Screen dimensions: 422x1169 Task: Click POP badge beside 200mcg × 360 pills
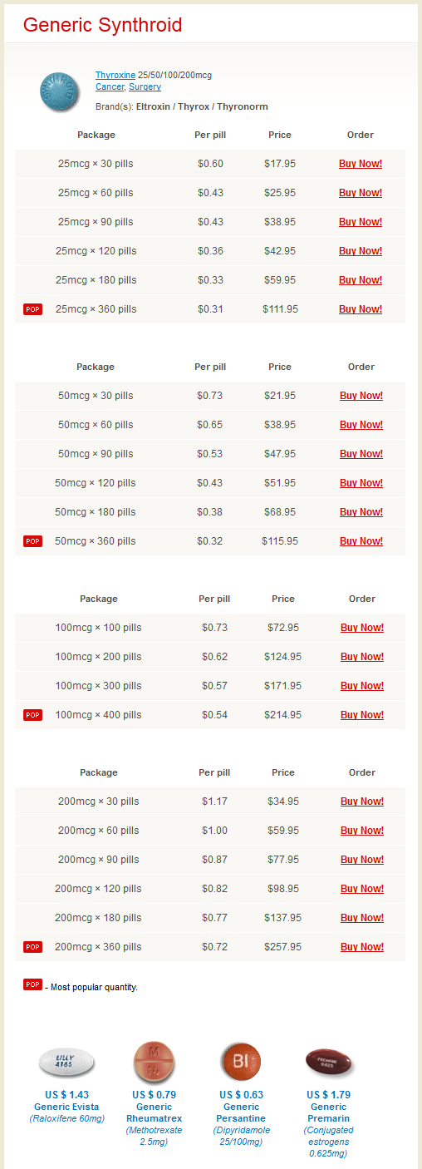[x=32, y=947]
